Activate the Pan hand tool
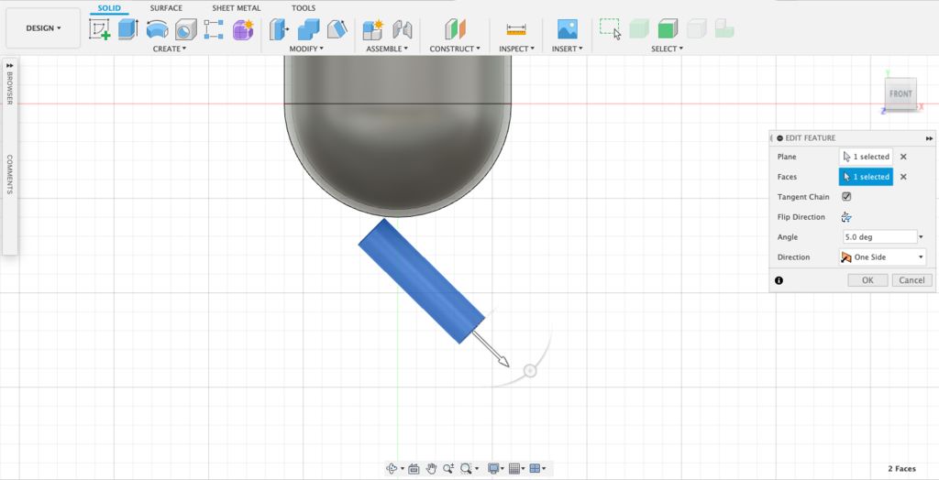939x480 pixels. click(x=431, y=468)
